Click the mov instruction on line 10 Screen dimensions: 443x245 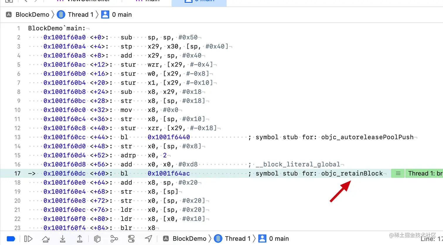(x=126, y=110)
